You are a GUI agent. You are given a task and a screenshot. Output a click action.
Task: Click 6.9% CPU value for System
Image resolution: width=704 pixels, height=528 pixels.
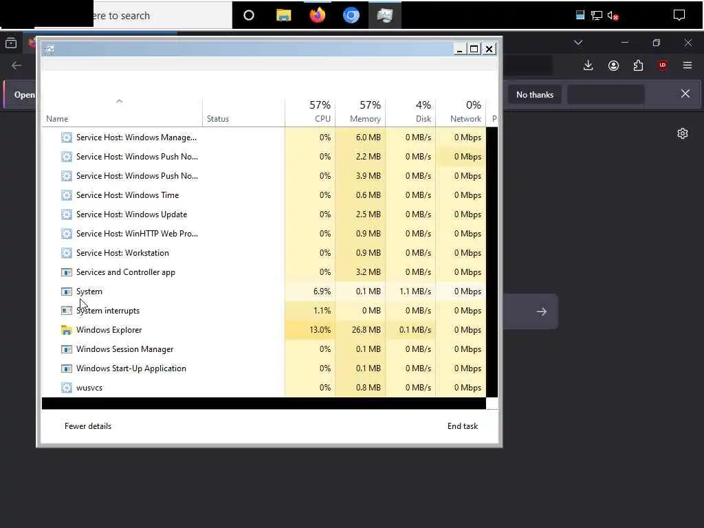[322, 291]
